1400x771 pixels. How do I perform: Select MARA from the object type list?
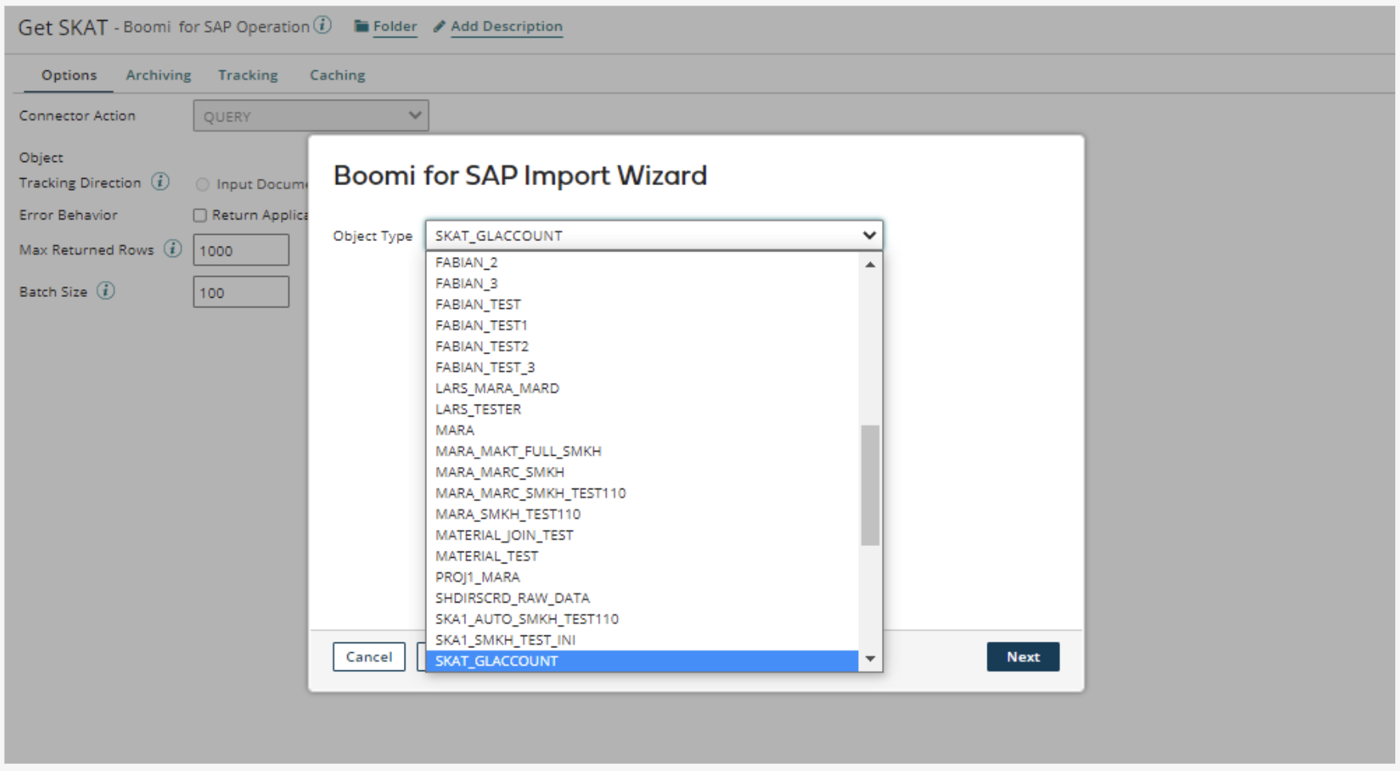(x=456, y=429)
